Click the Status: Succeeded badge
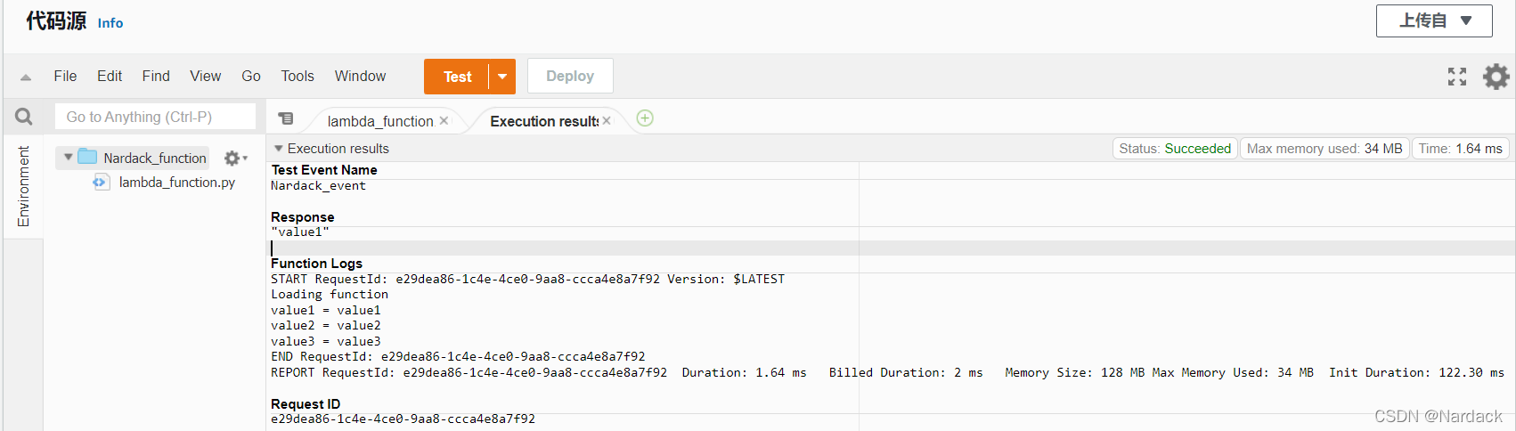The image size is (1516, 431). click(x=1175, y=149)
